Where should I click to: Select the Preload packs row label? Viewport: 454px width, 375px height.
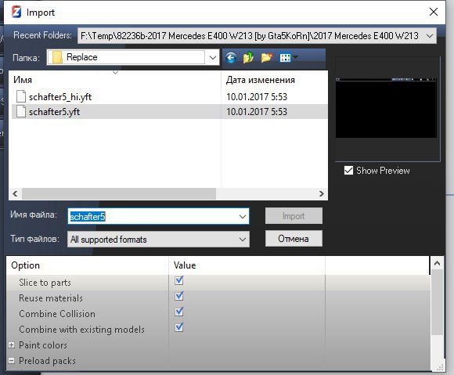(47, 361)
